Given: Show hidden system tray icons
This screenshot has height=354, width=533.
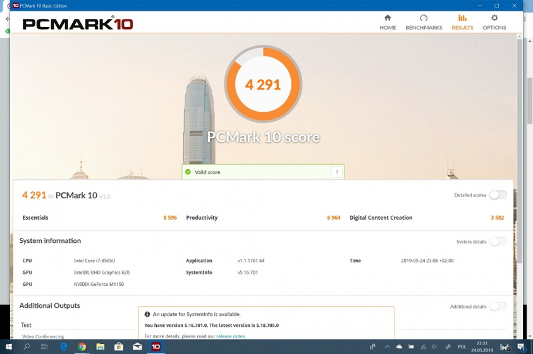Looking at the screenshot, I should tap(387, 346).
